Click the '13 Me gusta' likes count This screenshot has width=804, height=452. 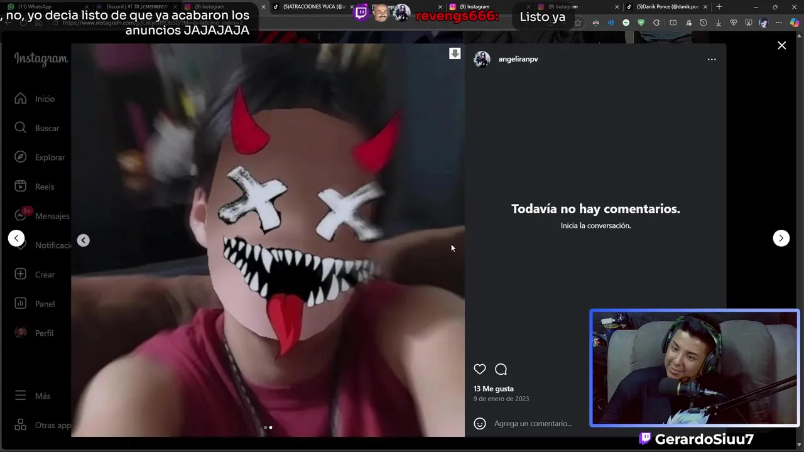[x=494, y=389]
